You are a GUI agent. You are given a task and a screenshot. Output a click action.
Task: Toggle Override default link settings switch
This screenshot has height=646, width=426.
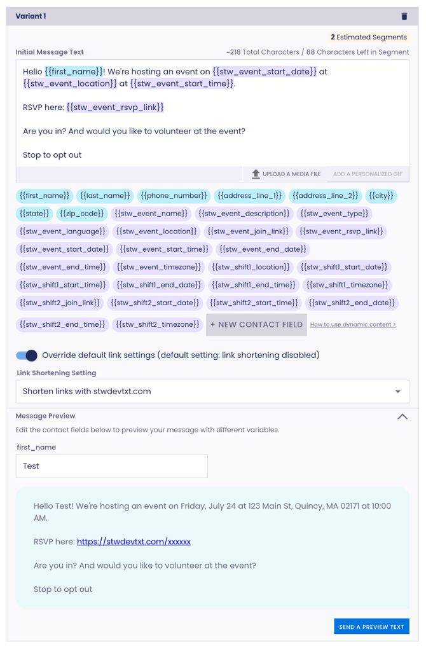point(27,355)
